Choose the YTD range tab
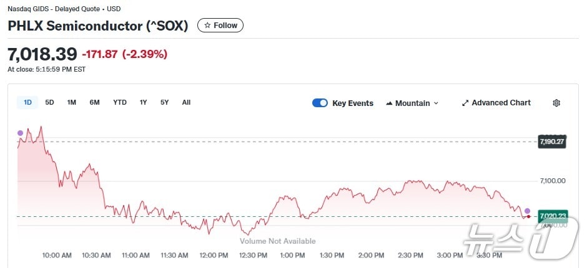 coord(120,102)
